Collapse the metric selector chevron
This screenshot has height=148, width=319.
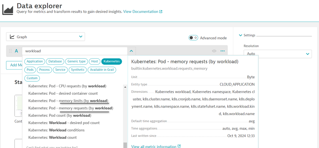131,51
